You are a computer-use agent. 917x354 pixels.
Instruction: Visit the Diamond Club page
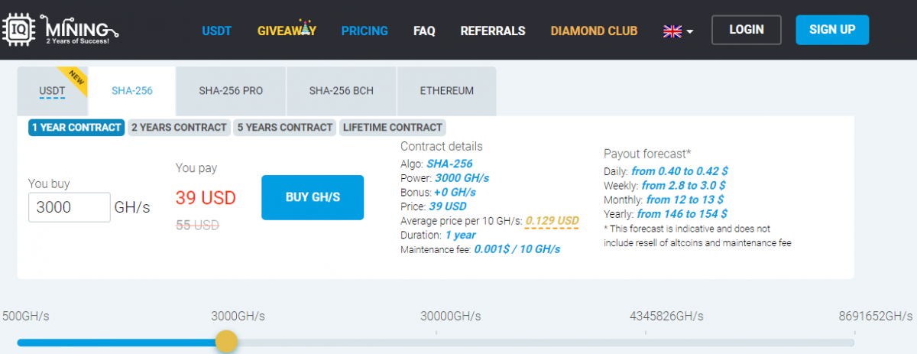click(x=594, y=31)
